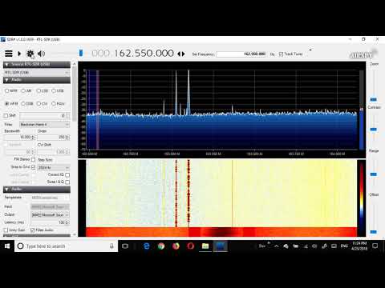Screen dimensions: 385x288
Task: Open Task View on the taskbar
Action: point(125,246)
